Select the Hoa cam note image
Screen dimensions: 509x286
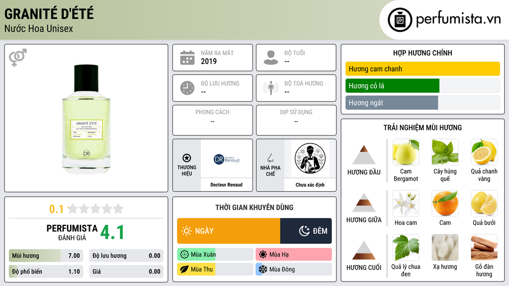(x=406, y=203)
